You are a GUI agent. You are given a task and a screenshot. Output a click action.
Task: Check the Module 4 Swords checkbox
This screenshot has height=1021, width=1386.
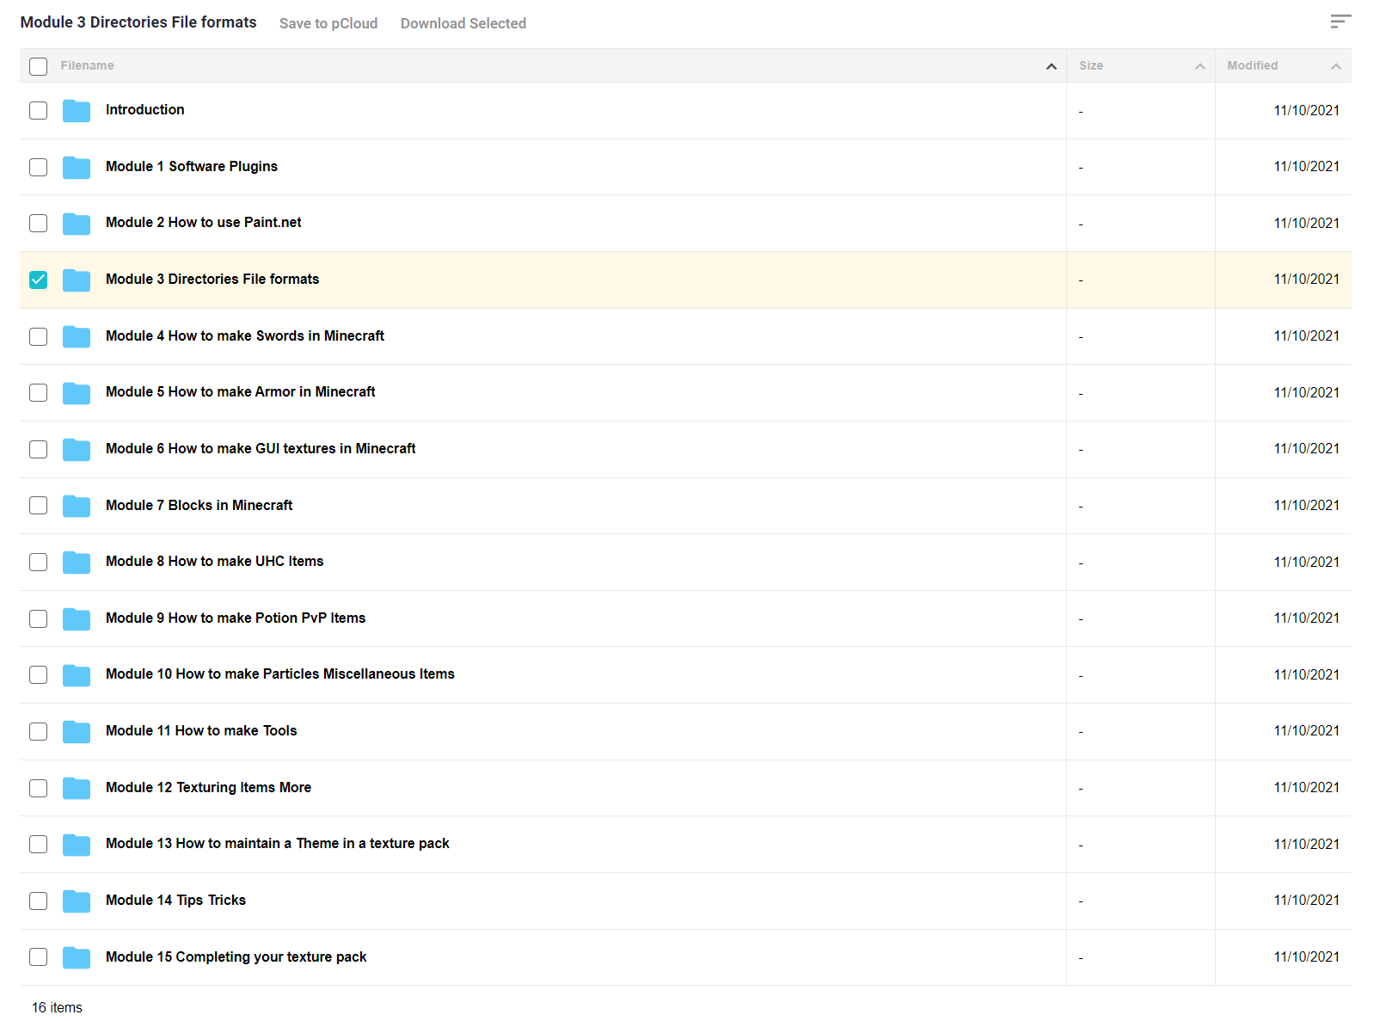pos(39,336)
